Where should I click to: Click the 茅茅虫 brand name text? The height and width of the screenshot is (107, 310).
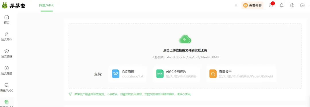18,6
